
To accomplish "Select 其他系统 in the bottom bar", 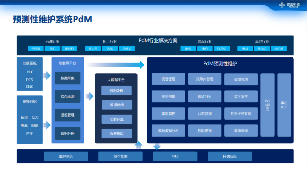I will pos(230,156).
